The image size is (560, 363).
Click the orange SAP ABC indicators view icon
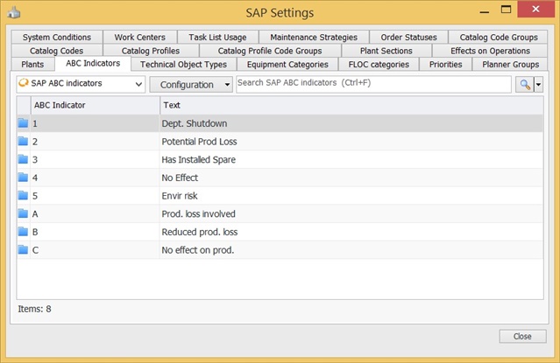tap(24, 83)
